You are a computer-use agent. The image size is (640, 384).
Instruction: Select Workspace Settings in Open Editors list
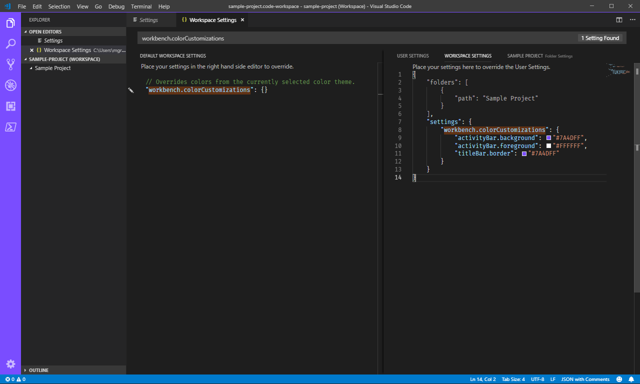pyautogui.click(x=73, y=50)
